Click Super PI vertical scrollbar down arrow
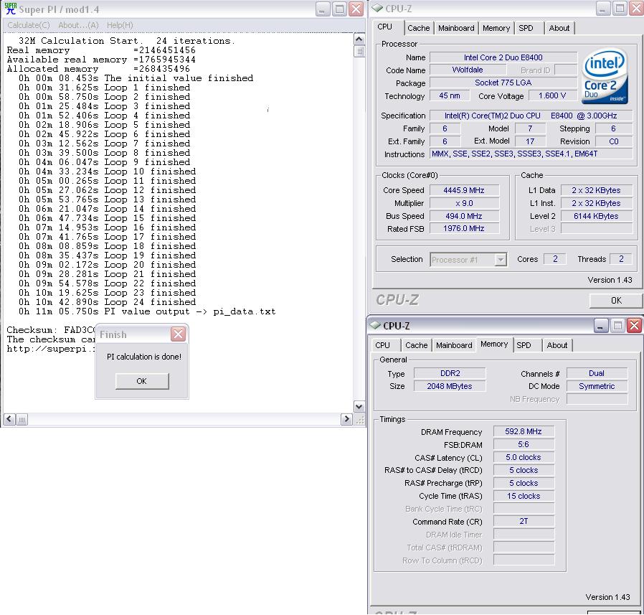The height and width of the screenshot is (615, 644). point(359,407)
